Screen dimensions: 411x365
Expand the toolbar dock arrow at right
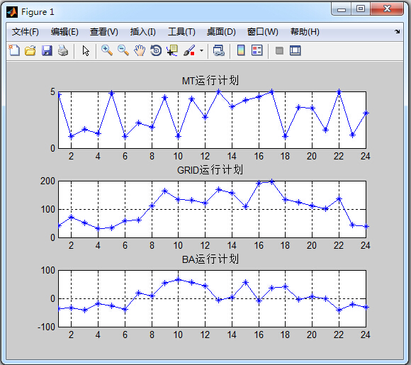click(x=398, y=31)
